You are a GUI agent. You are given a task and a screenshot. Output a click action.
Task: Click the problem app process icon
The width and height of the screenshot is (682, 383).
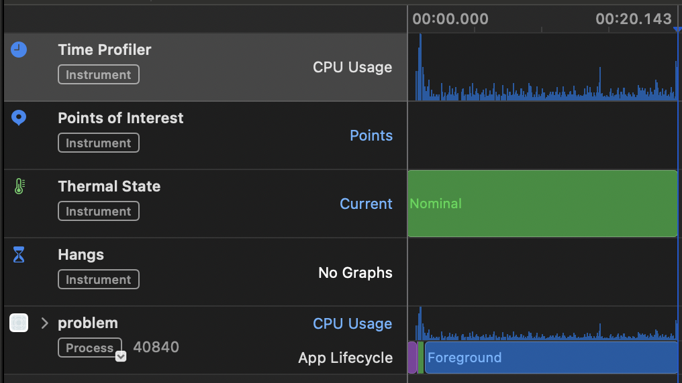tap(19, 323)
